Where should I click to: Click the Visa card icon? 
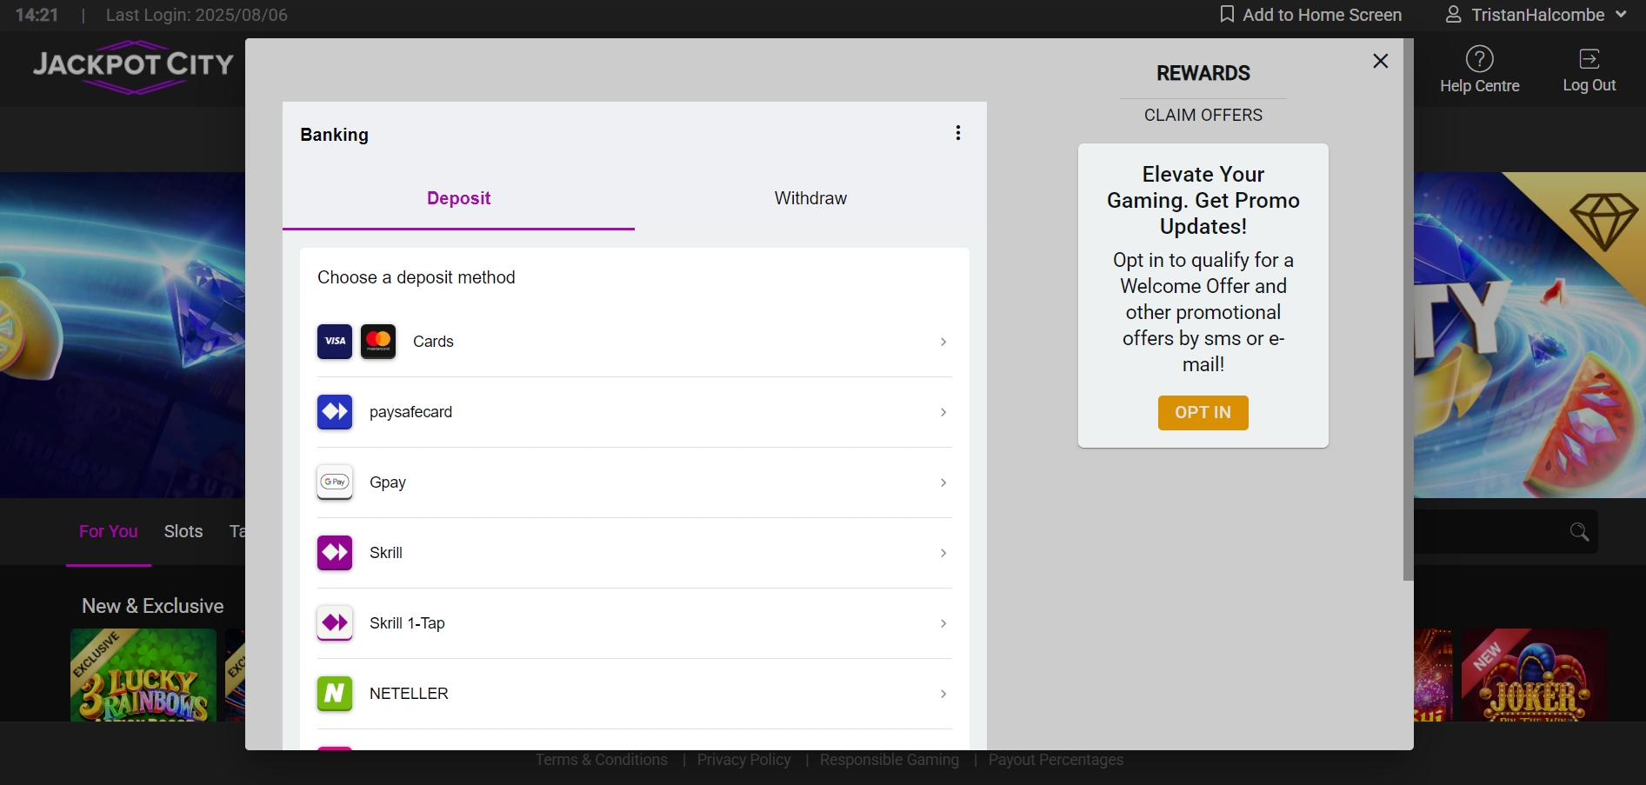pyautogui.click(x=335, y=342)
